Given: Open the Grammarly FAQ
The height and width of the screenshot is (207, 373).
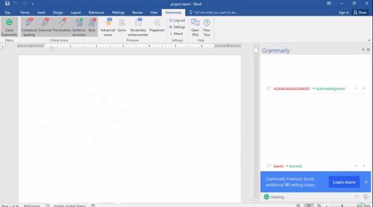Looking at the screenshot, I should click(x=195, y=28).
